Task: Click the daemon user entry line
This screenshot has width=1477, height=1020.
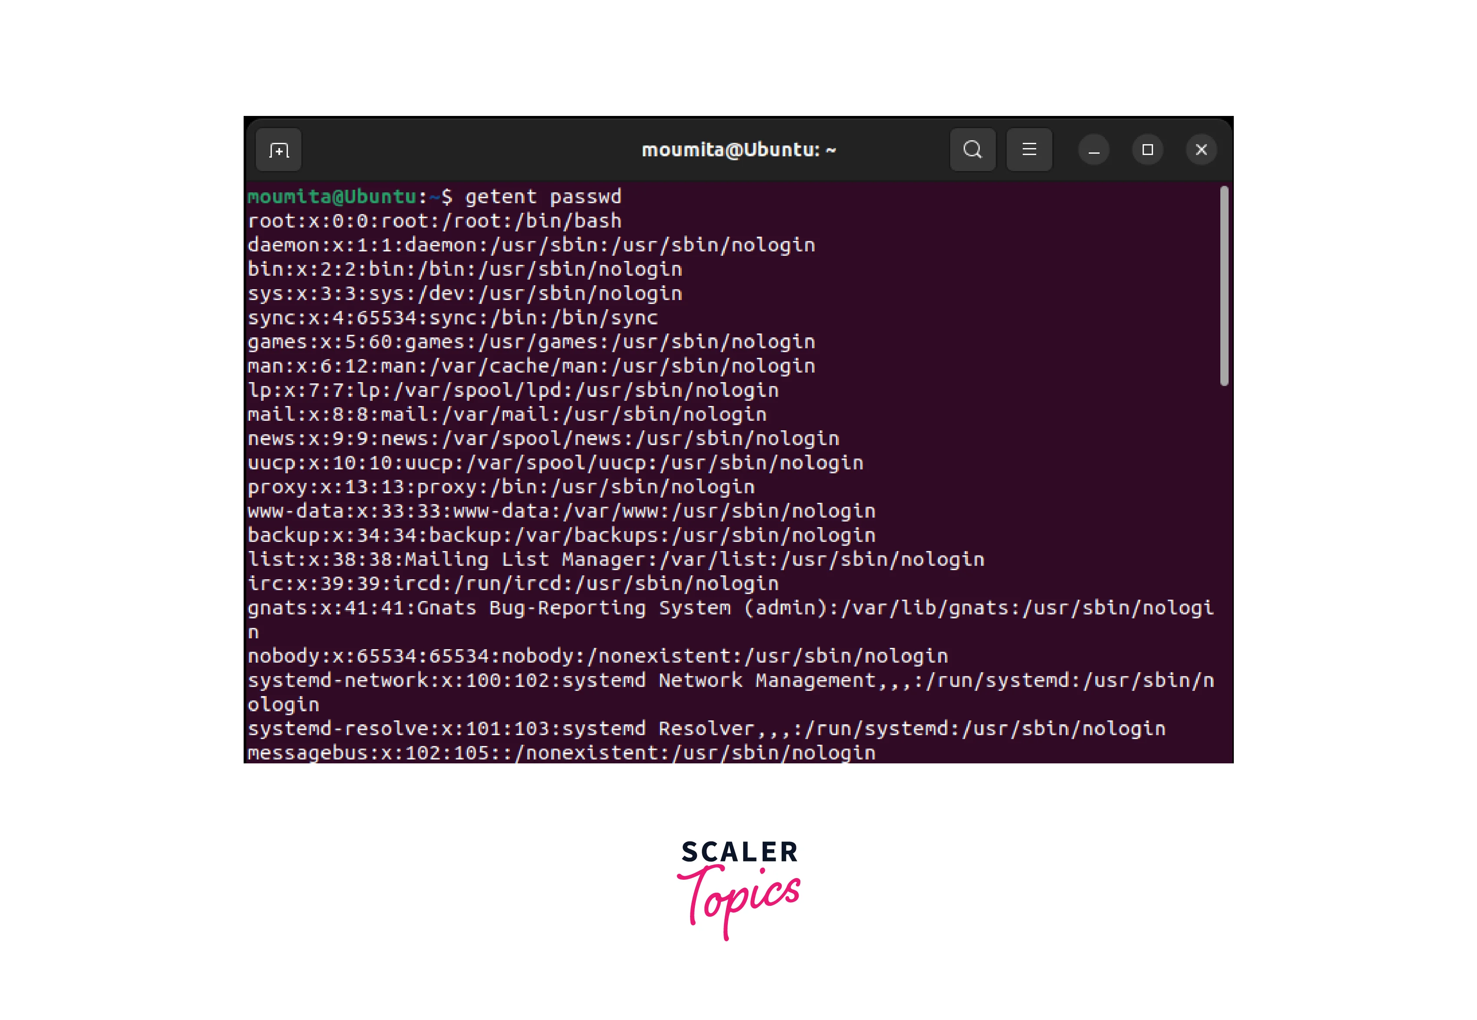Action: coord(531,245)
